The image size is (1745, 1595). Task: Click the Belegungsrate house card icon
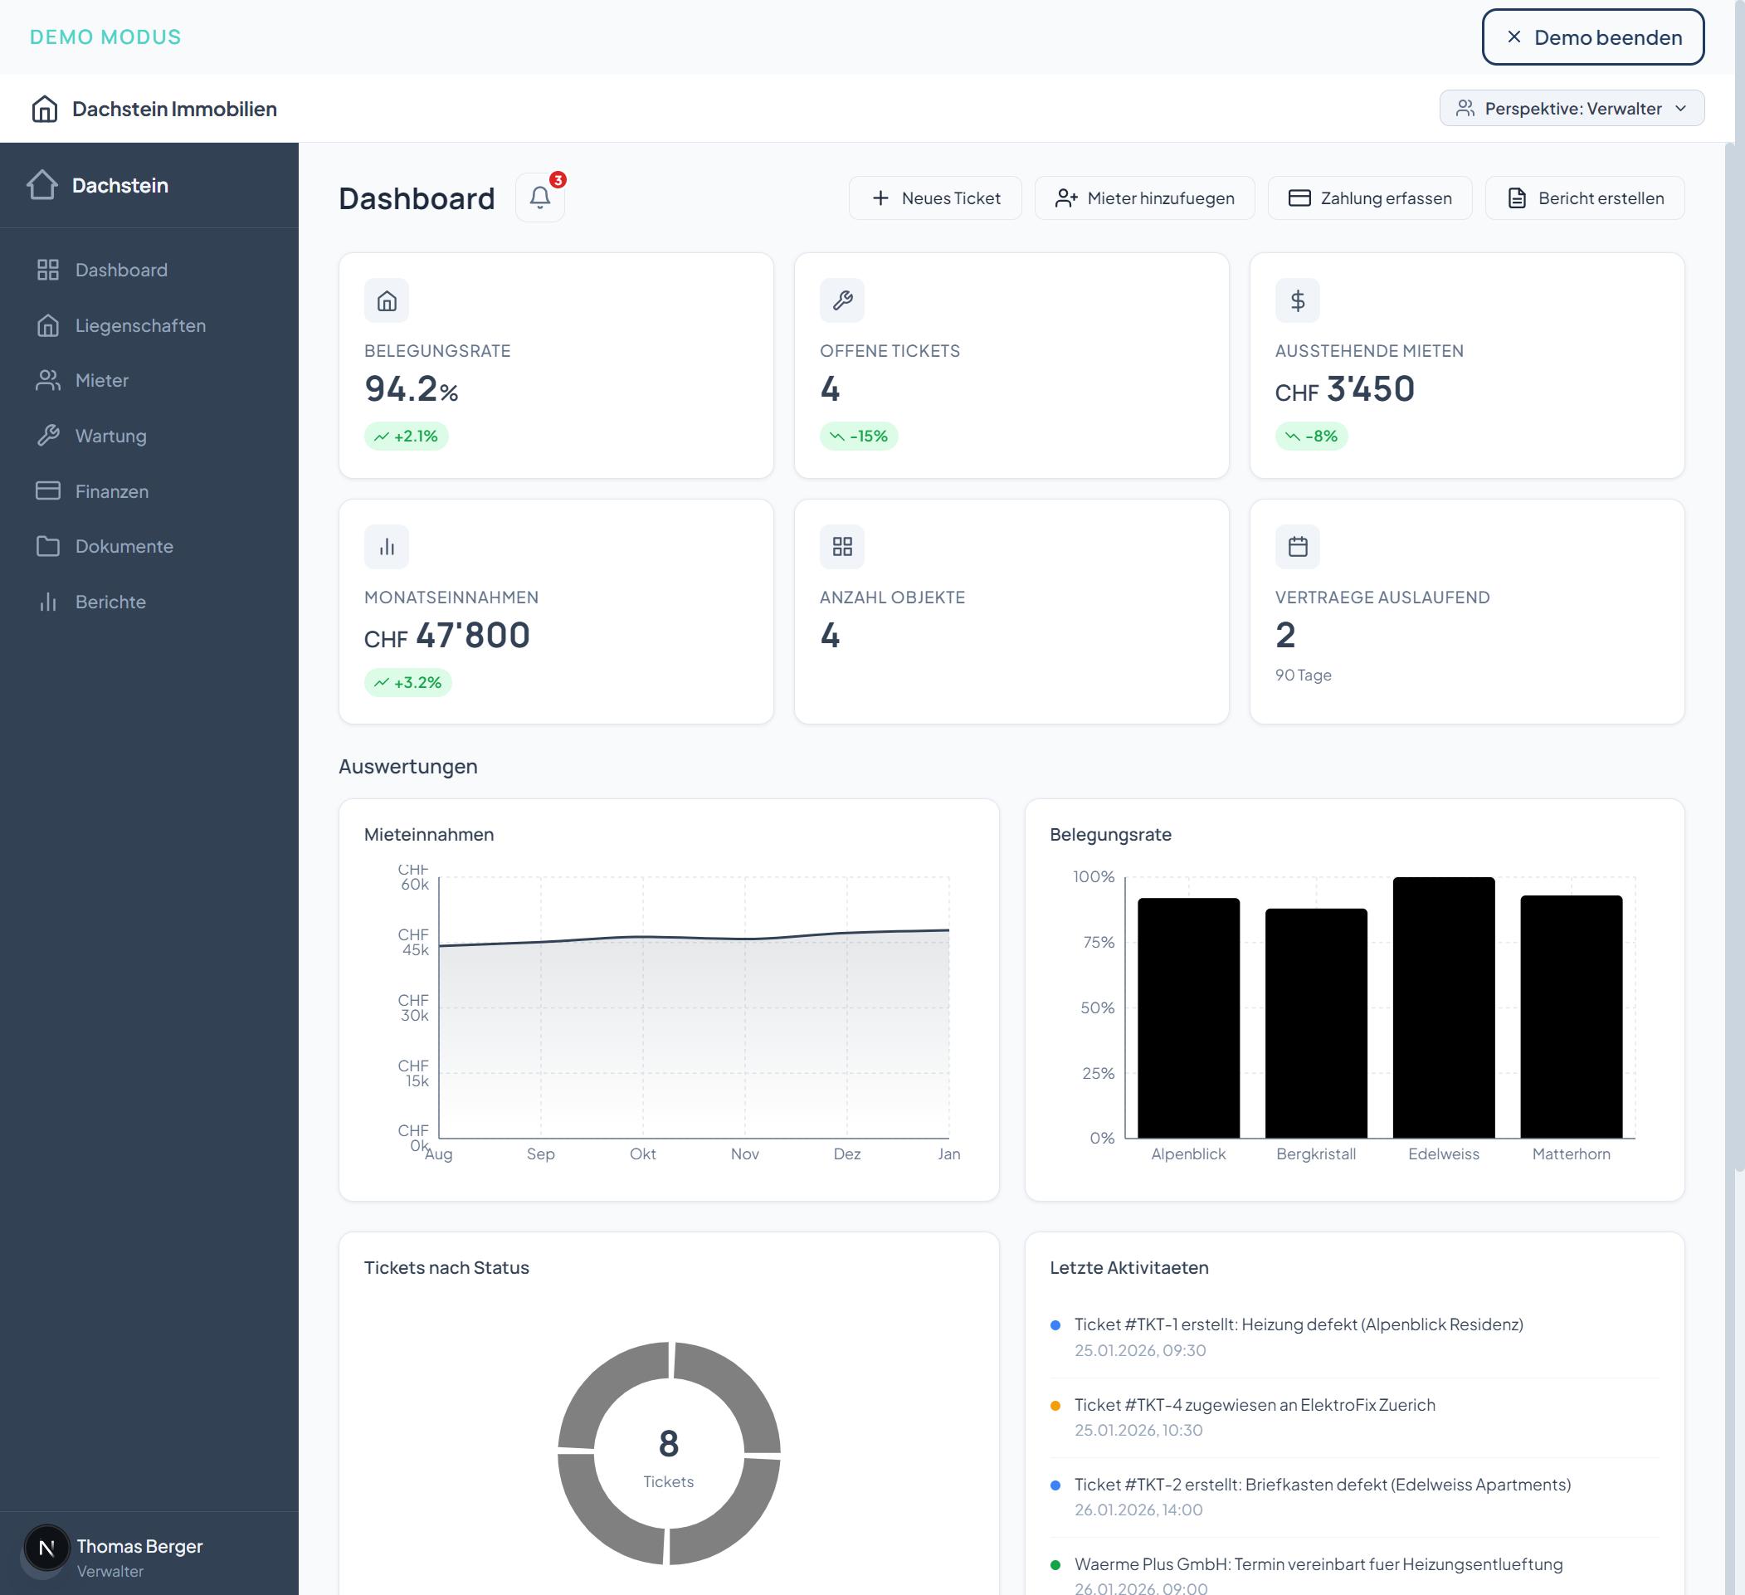[386, 300]
